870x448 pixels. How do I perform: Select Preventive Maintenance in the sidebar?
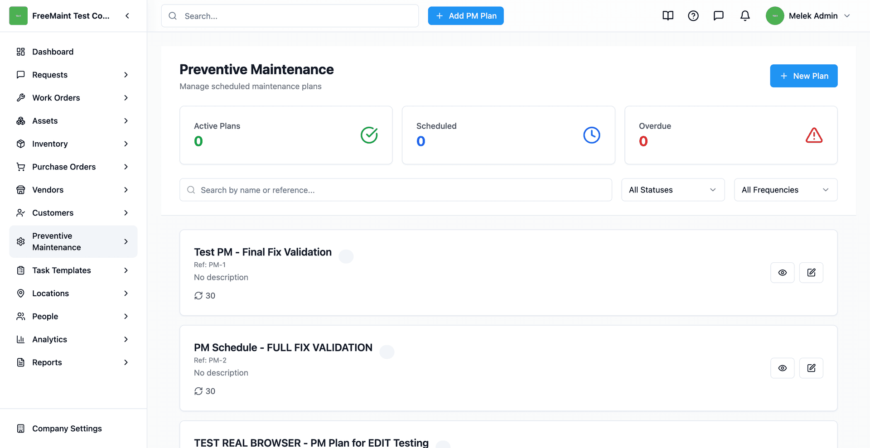pyautogui.click(x=73, y=241)
